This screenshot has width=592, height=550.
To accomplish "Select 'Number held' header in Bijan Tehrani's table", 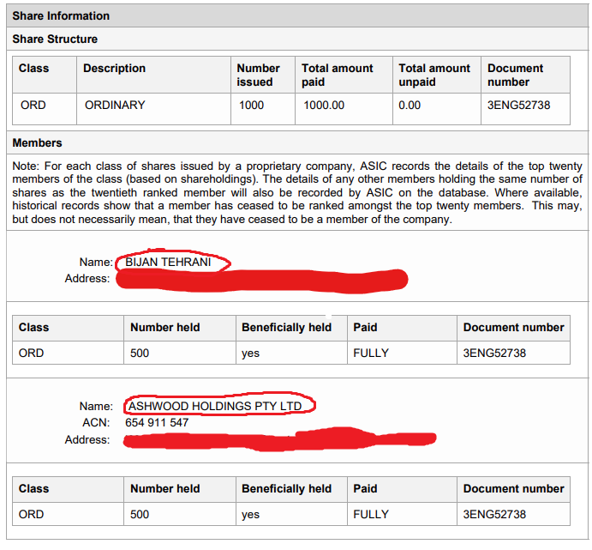I will point(165,328).
